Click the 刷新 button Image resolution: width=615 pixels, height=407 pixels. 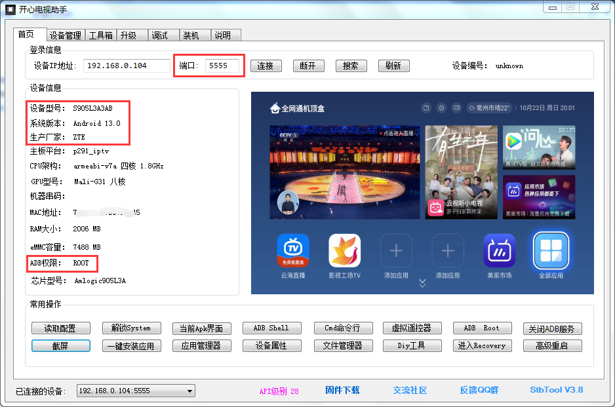[394, 66]
